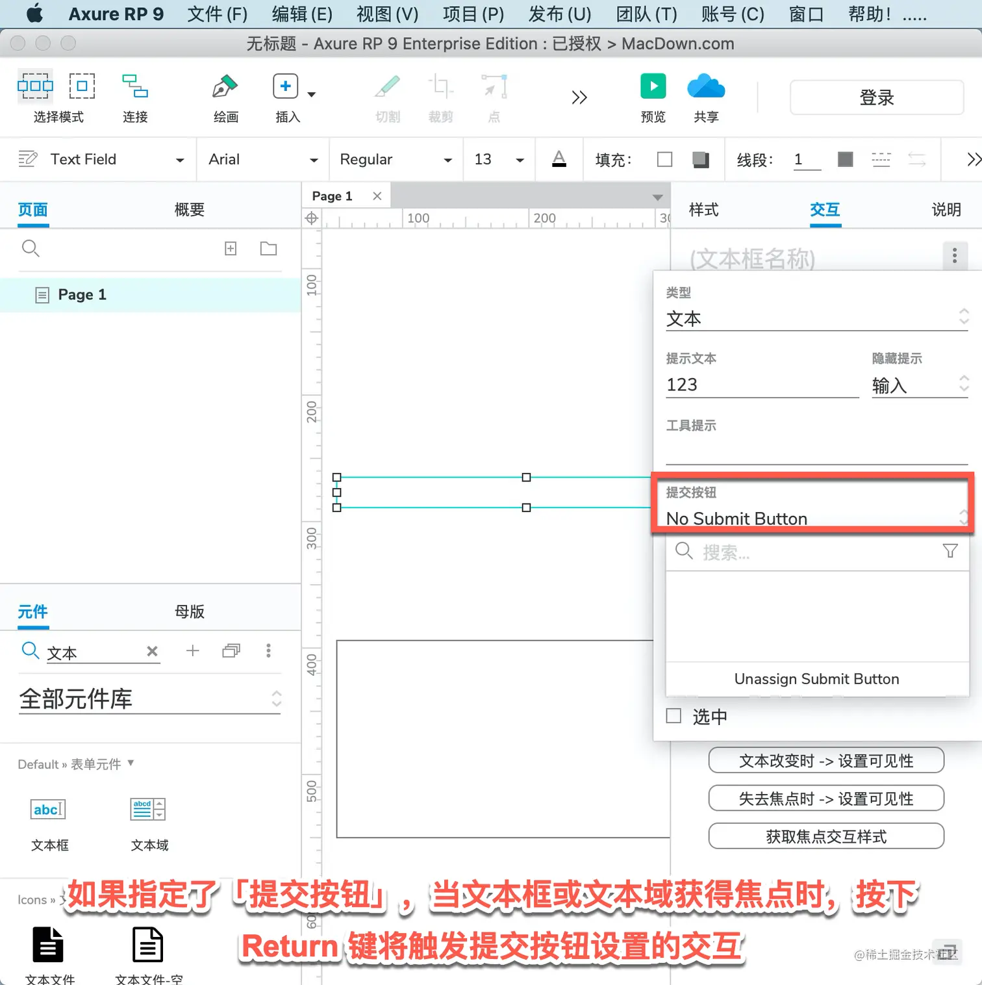Click the 插入 plus icon
The height and width of the screenshot is (985, 982).
point(285,86)
